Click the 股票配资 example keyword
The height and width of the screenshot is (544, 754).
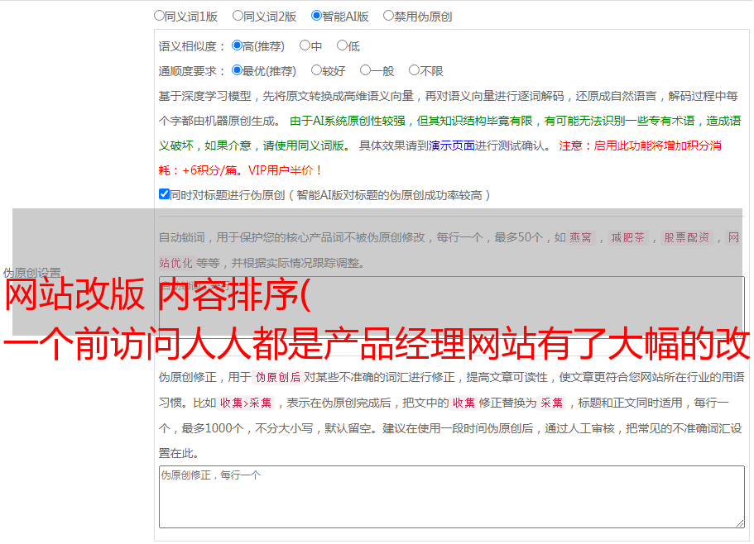pos(686,237)
